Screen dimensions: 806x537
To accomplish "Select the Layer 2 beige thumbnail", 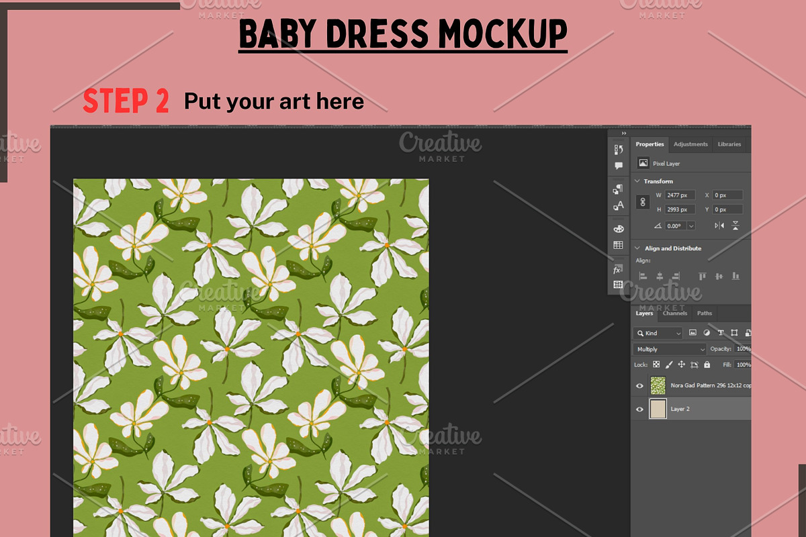I will [x=658, y=409].
